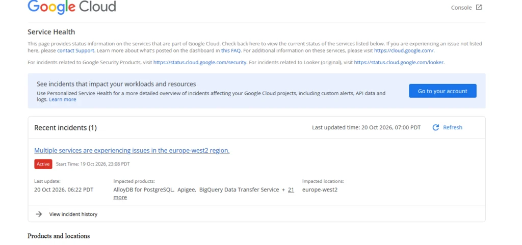Click the Google Cloud logo
Viewport: 522px width, 245px height.
(x=71, y=7)
